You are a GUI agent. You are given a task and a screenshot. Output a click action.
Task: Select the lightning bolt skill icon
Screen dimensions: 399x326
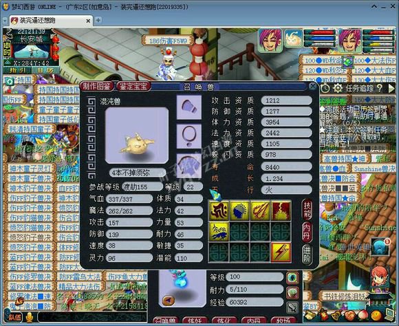coord(281,252)
